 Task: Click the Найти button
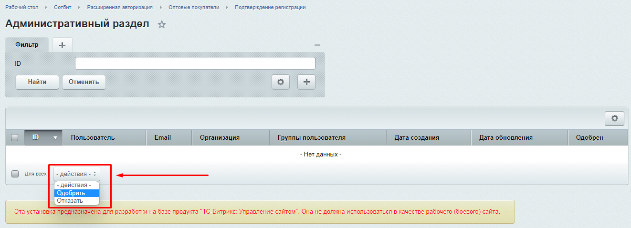pos(37,82)
